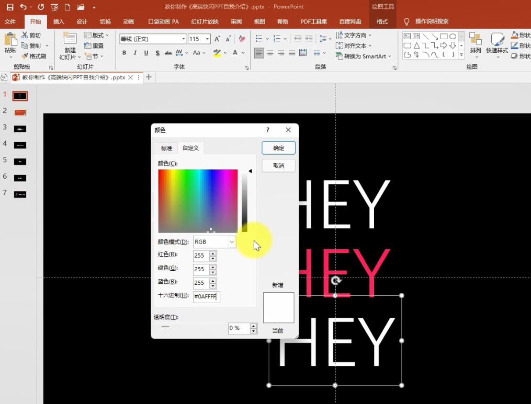531x404 pixels.
Task: Open slide Layout (版式) dropdown
Action: pyautogui.click(x=96, y=35)
